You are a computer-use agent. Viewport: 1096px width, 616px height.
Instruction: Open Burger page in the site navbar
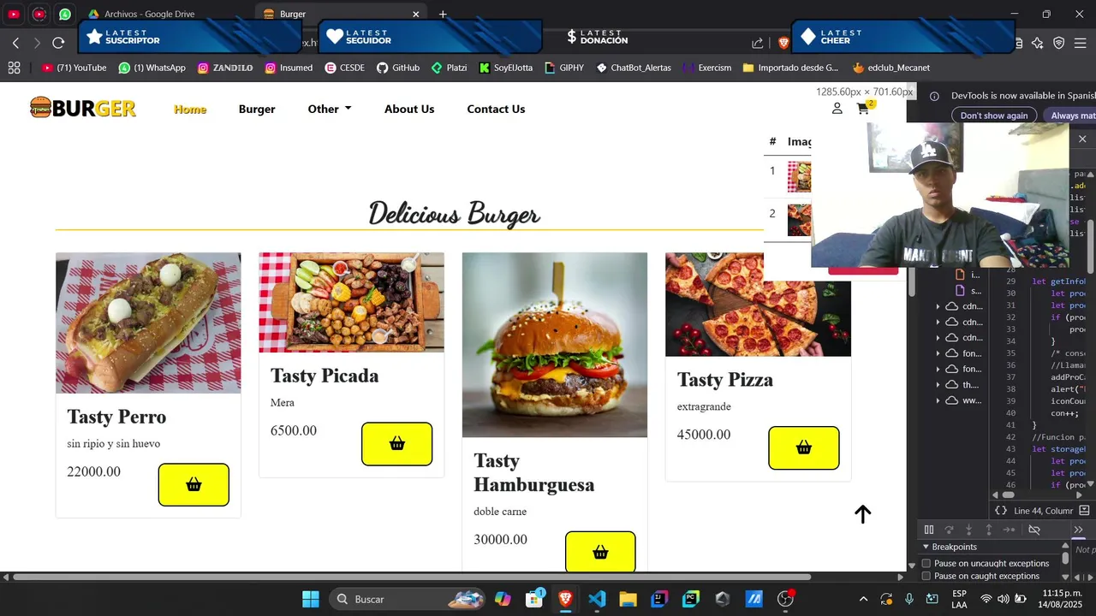coord(257,109)
